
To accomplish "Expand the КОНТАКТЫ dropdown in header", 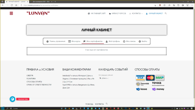I will point(136,13).
